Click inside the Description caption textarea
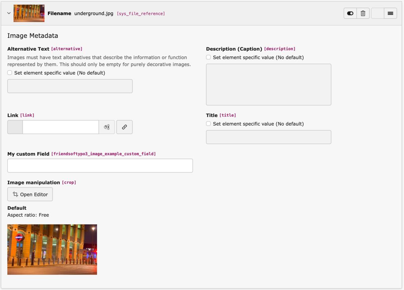The image size is (404, 290). click(268, 84)
